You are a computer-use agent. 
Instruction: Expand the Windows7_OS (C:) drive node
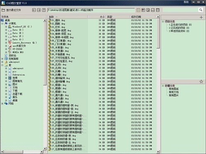[x=6, y=27]
